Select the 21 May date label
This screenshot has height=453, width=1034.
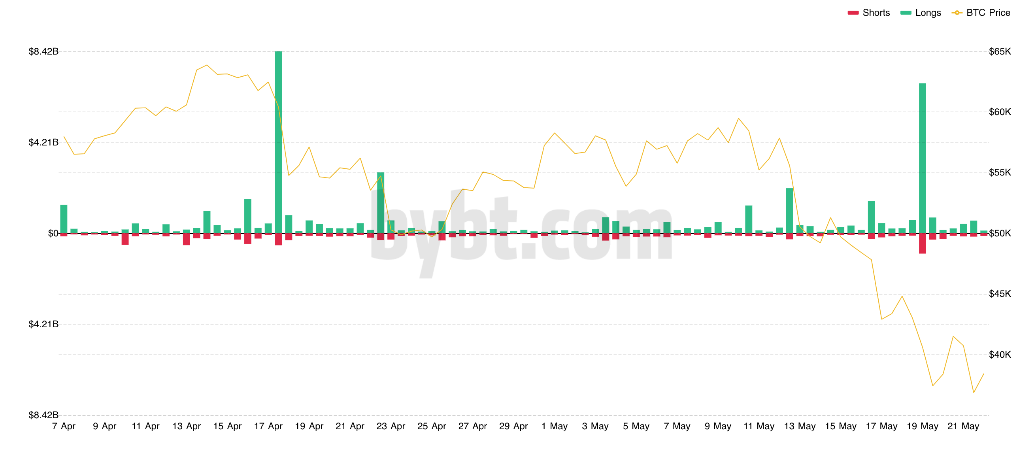pyautogui.click(x=963, y=426)
